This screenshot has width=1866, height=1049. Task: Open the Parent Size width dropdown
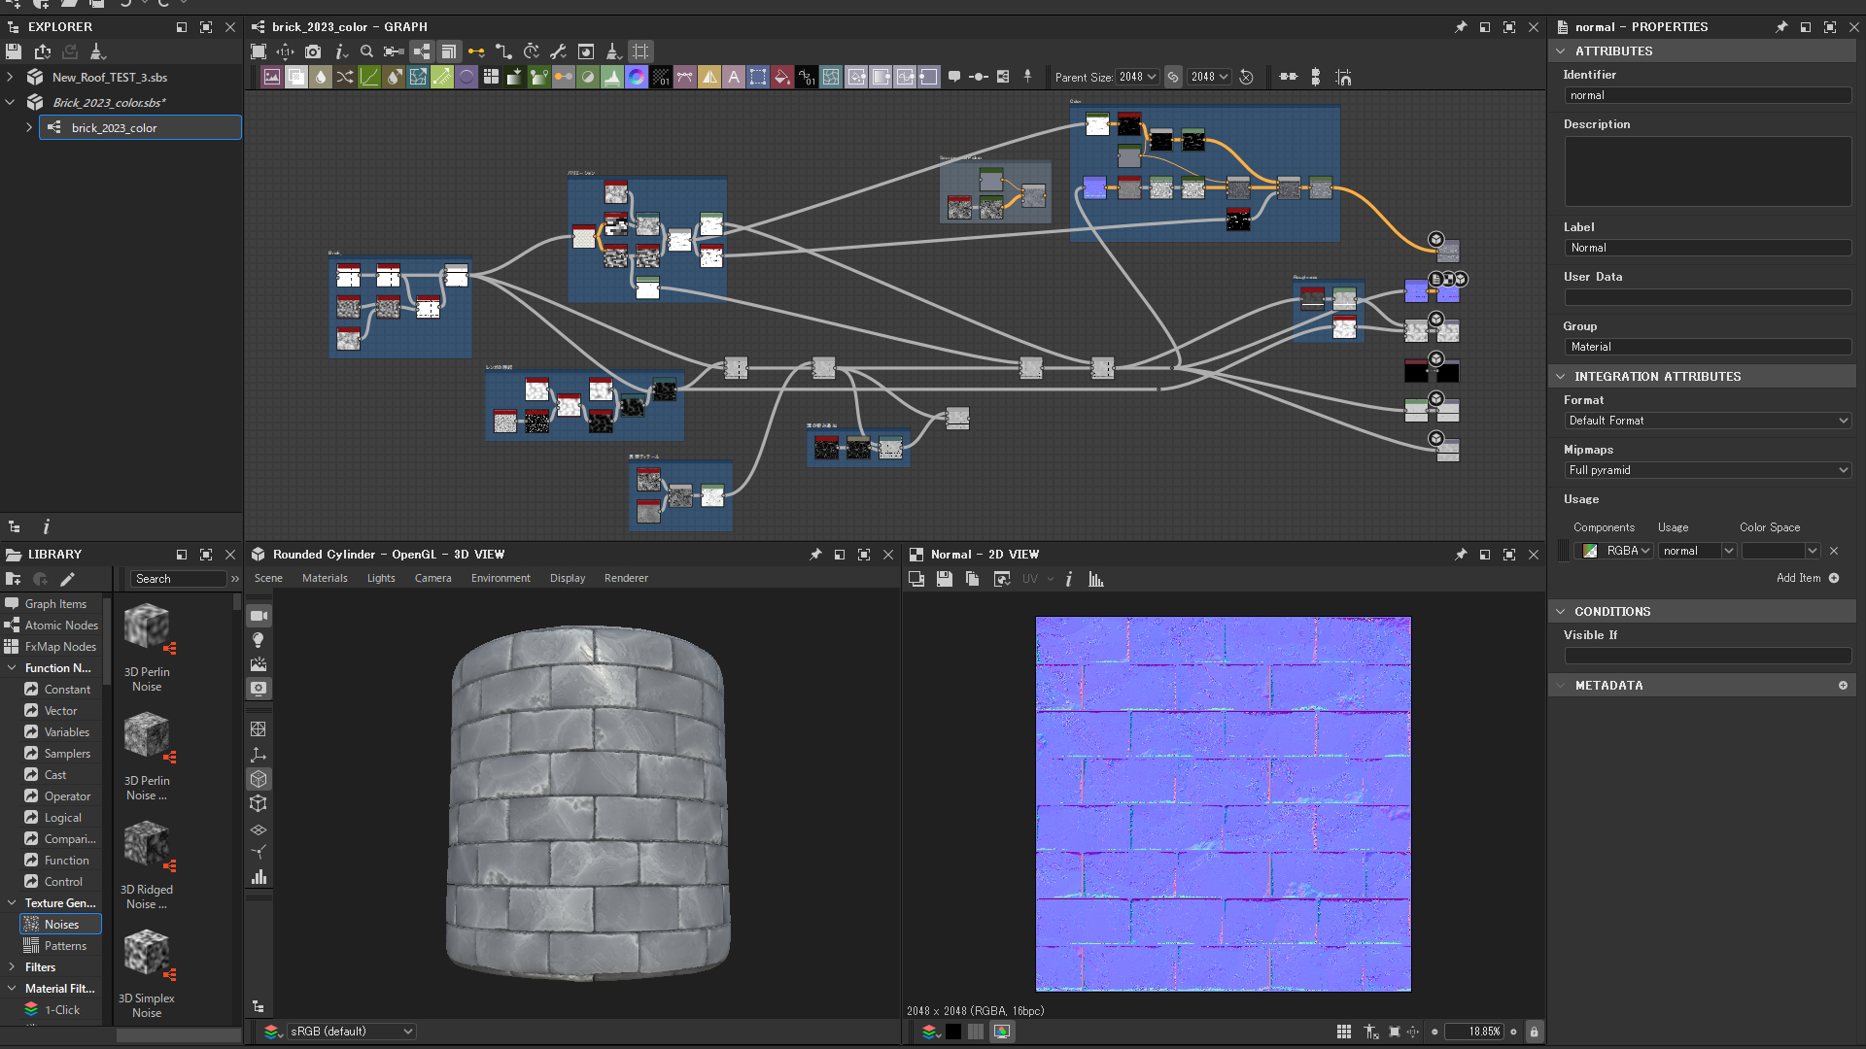click(1136, 77)
